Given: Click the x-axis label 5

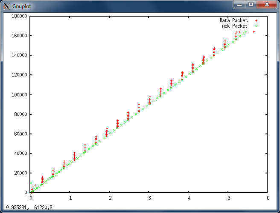Looking at the screenshot, I should point(229,198).
